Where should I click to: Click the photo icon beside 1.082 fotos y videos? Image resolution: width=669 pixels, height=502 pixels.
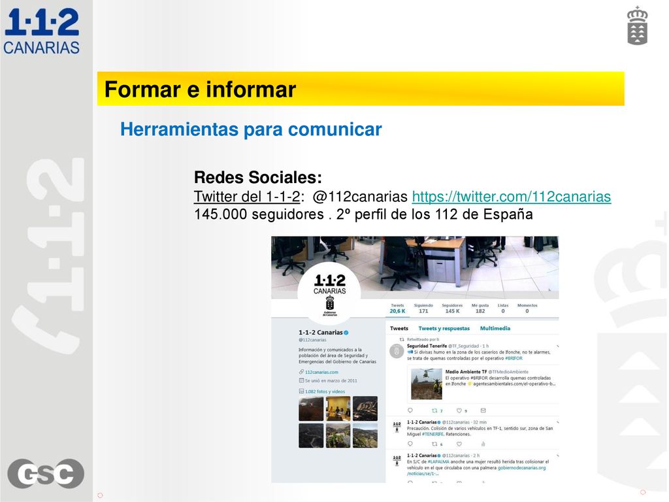(x=301, y=391)
